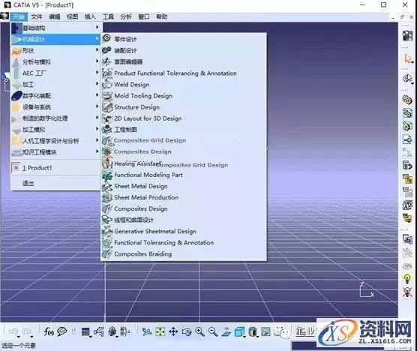Choose 2D Layout for 3D Design
Screen dimensions: 417x351
pyautogui.click(x=184, y=118)
